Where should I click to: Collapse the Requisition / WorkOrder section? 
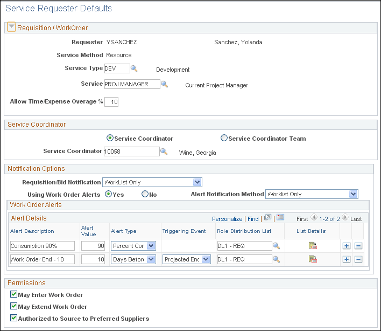11,27
